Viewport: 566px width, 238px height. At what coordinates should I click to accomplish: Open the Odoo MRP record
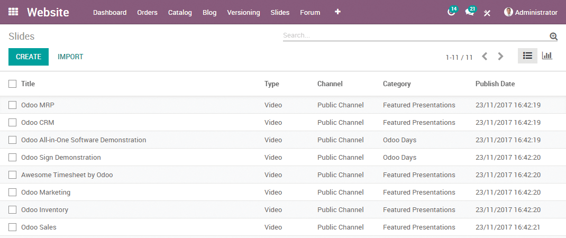coord(38,105)
